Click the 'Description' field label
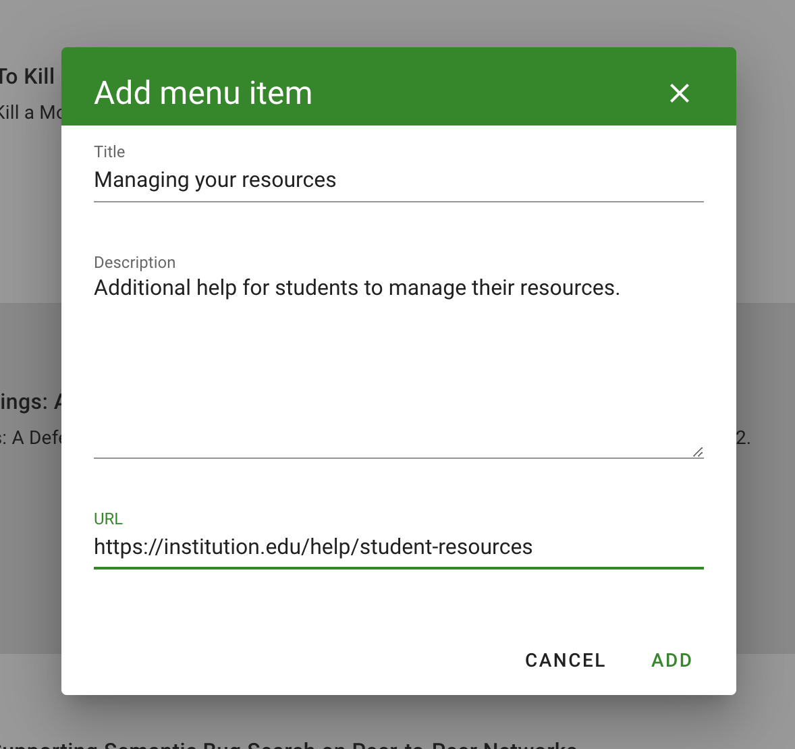 click(134, 262)
